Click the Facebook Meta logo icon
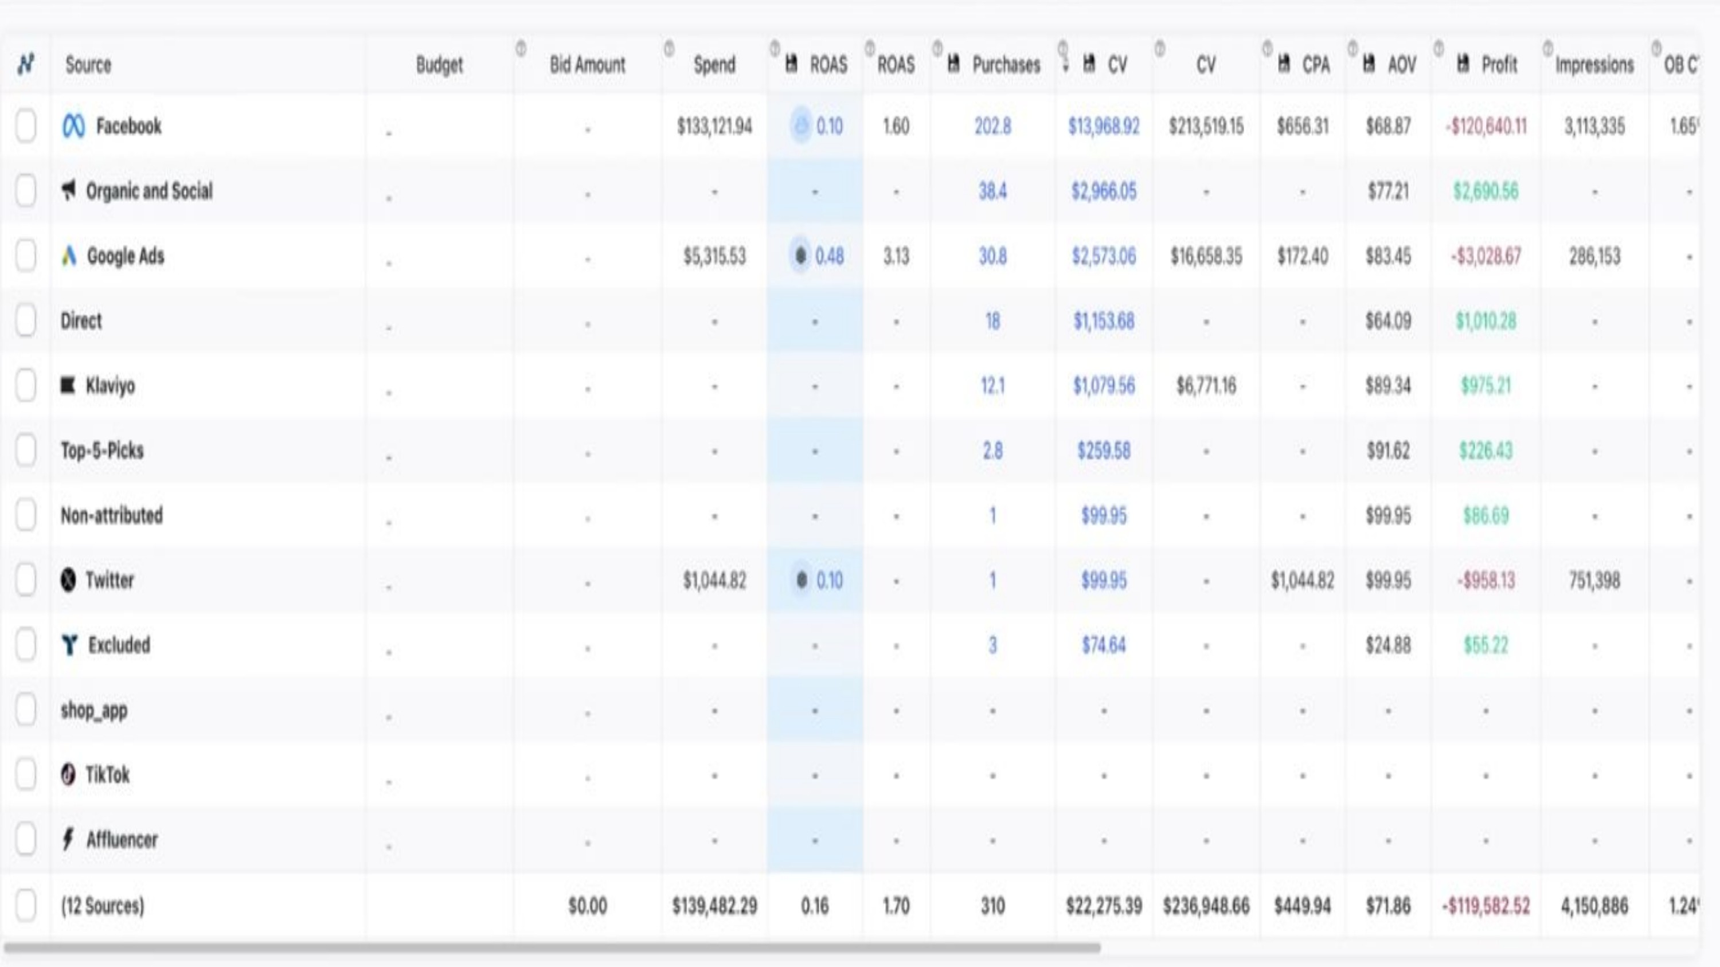The height and width of the screenshot is (967, 1720). point(73,126)
